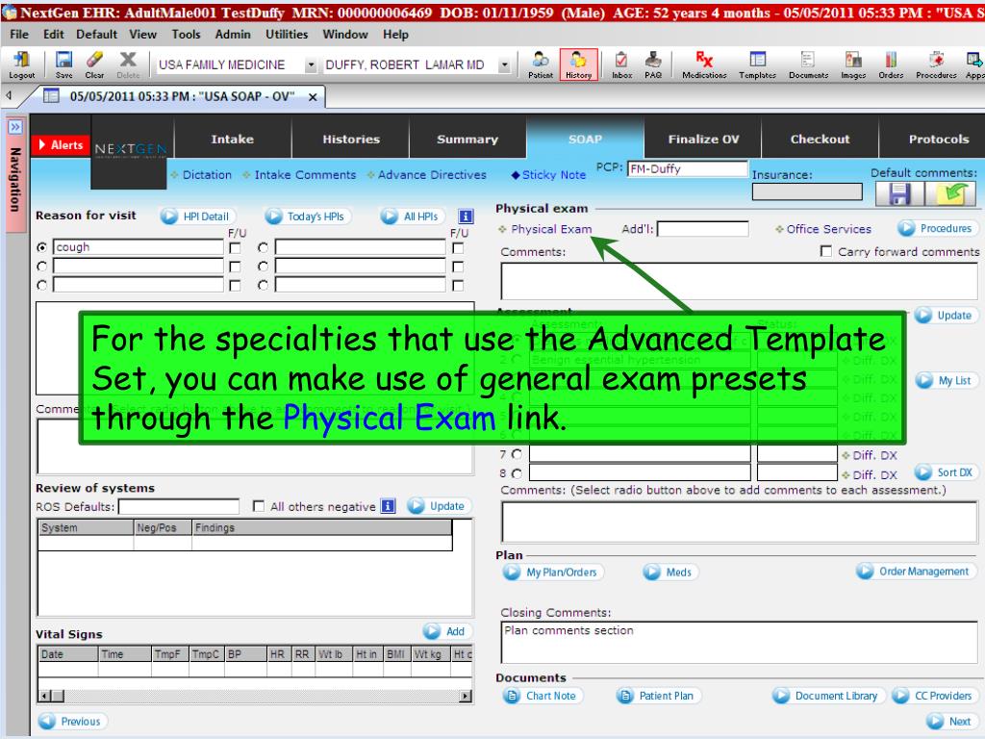985x739 pixels.
Task: Click Diff. DX link for assessment 7
Action: 874,455
